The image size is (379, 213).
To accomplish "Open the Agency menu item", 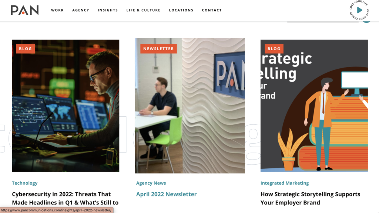I will pos(81,10).
